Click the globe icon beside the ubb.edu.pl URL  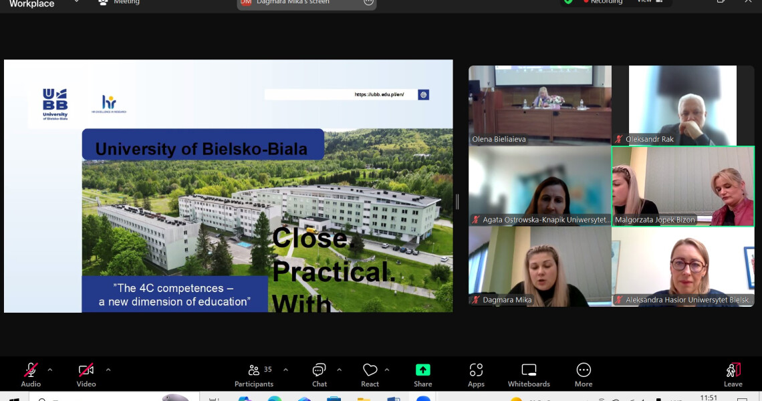(423, 95)
